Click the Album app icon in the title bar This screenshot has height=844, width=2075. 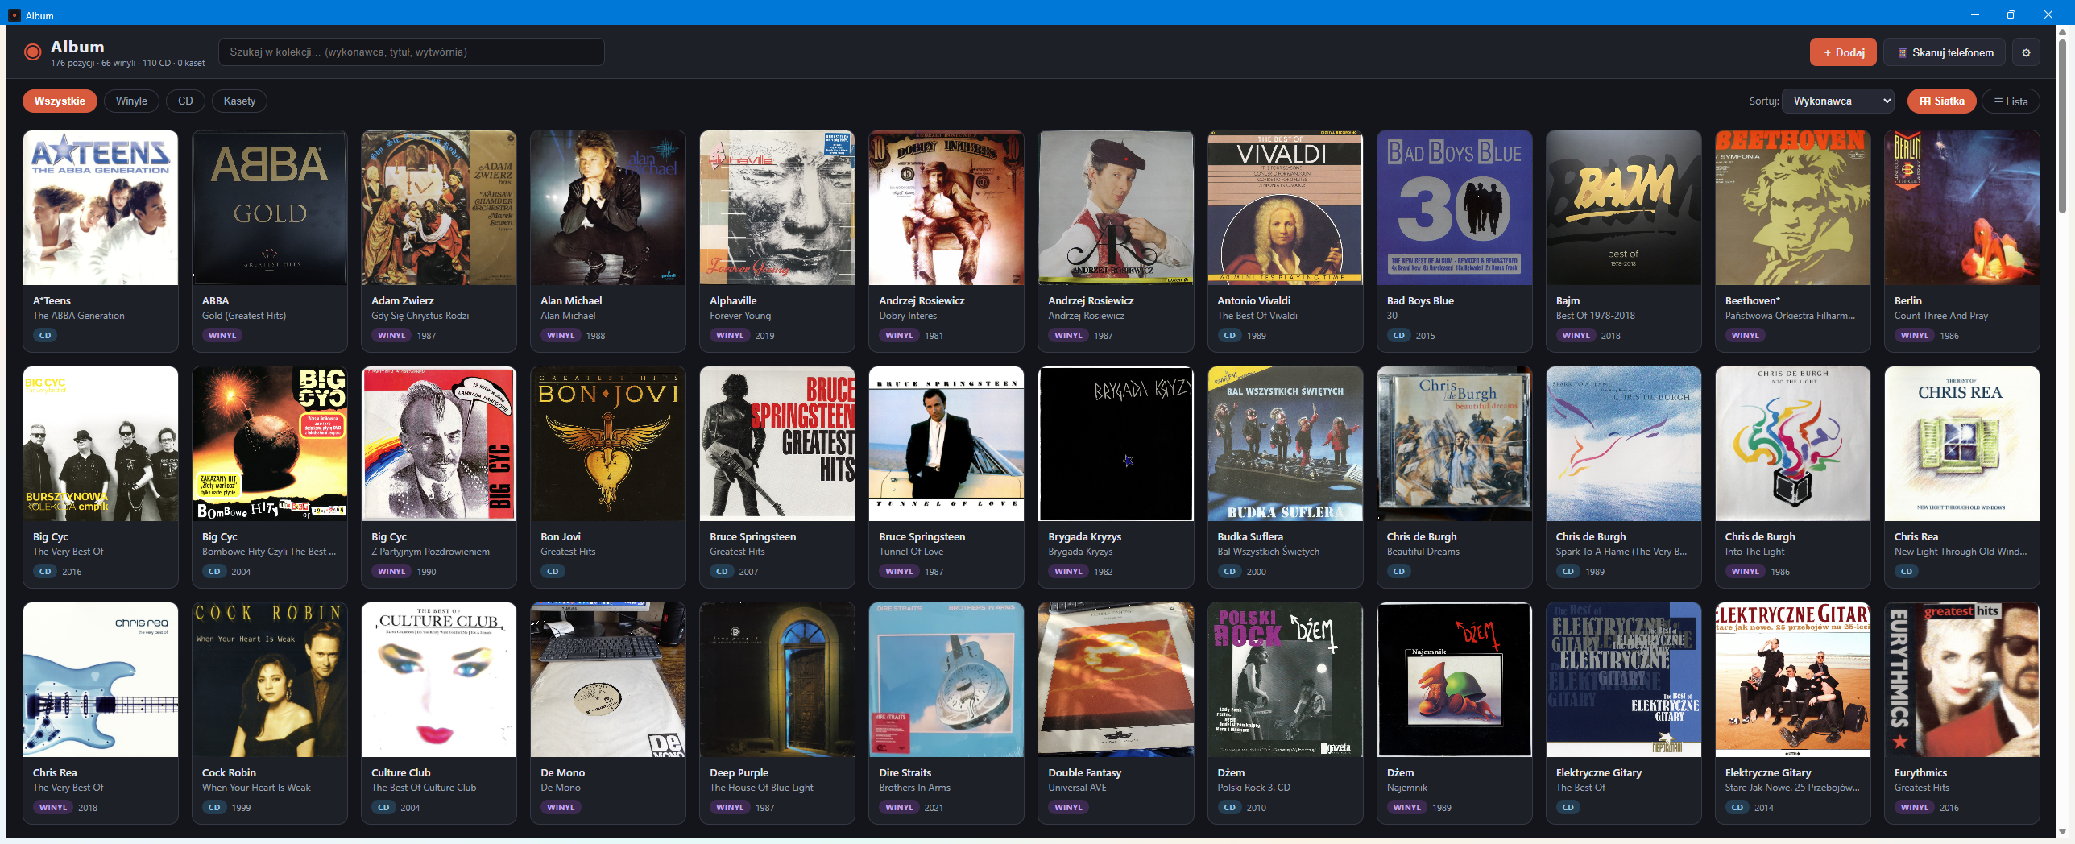point(14,15)
